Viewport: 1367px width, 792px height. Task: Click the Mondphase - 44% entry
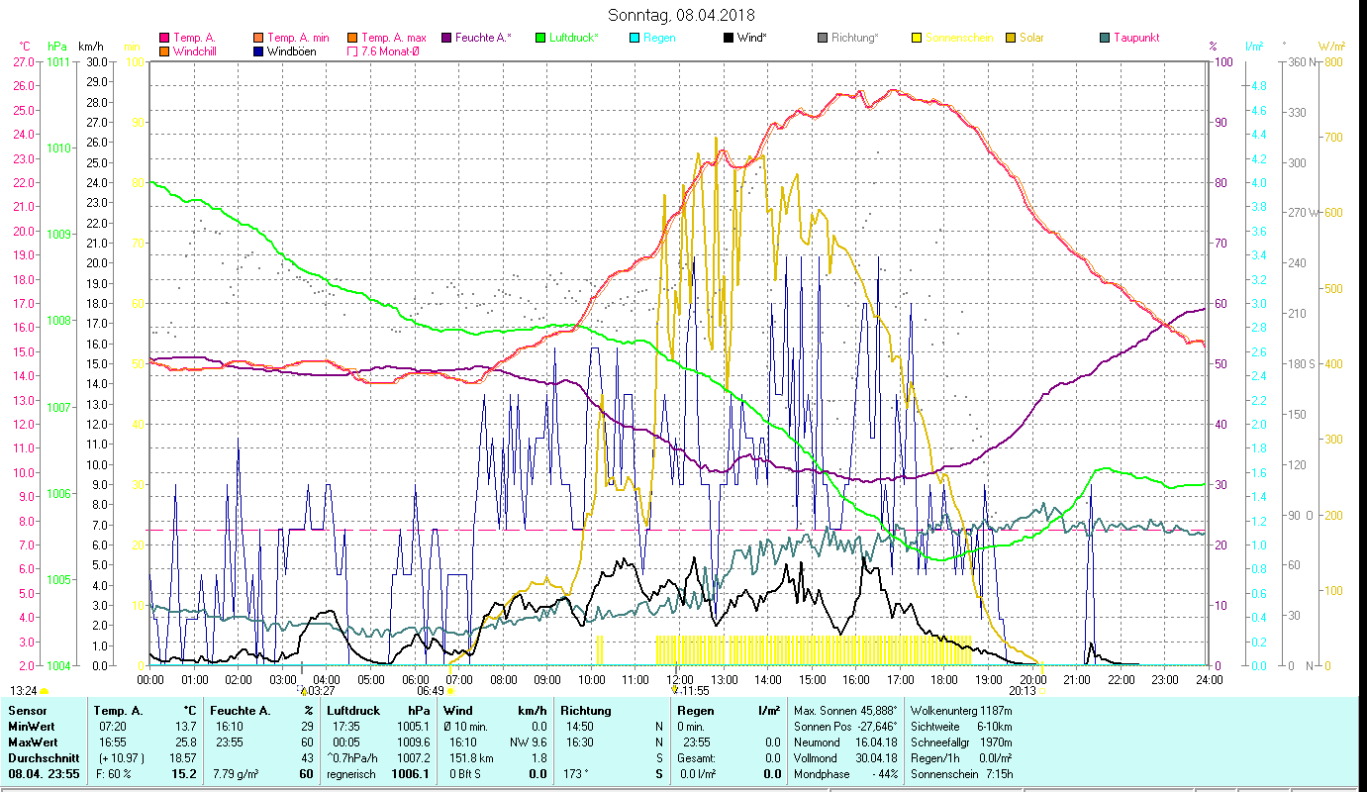click(845, 774)
